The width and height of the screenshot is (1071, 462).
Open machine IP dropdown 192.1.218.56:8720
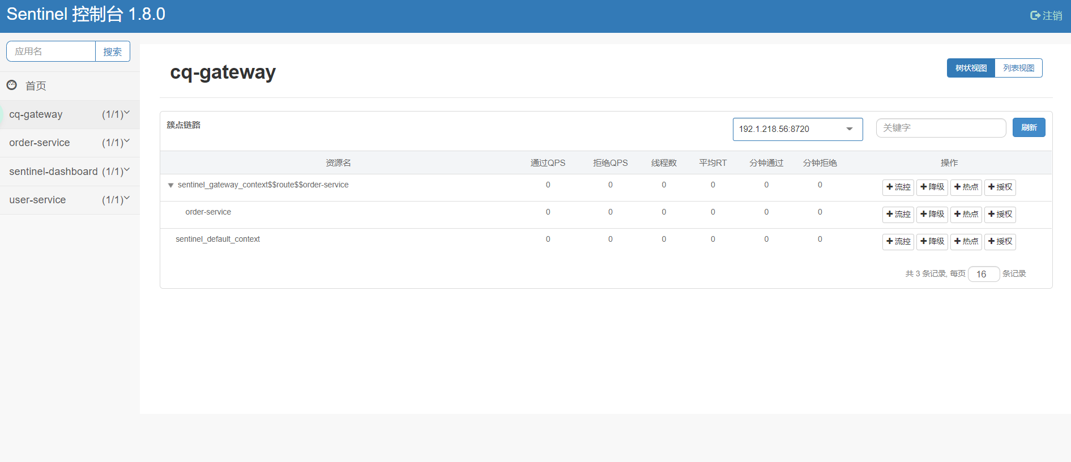797,129
